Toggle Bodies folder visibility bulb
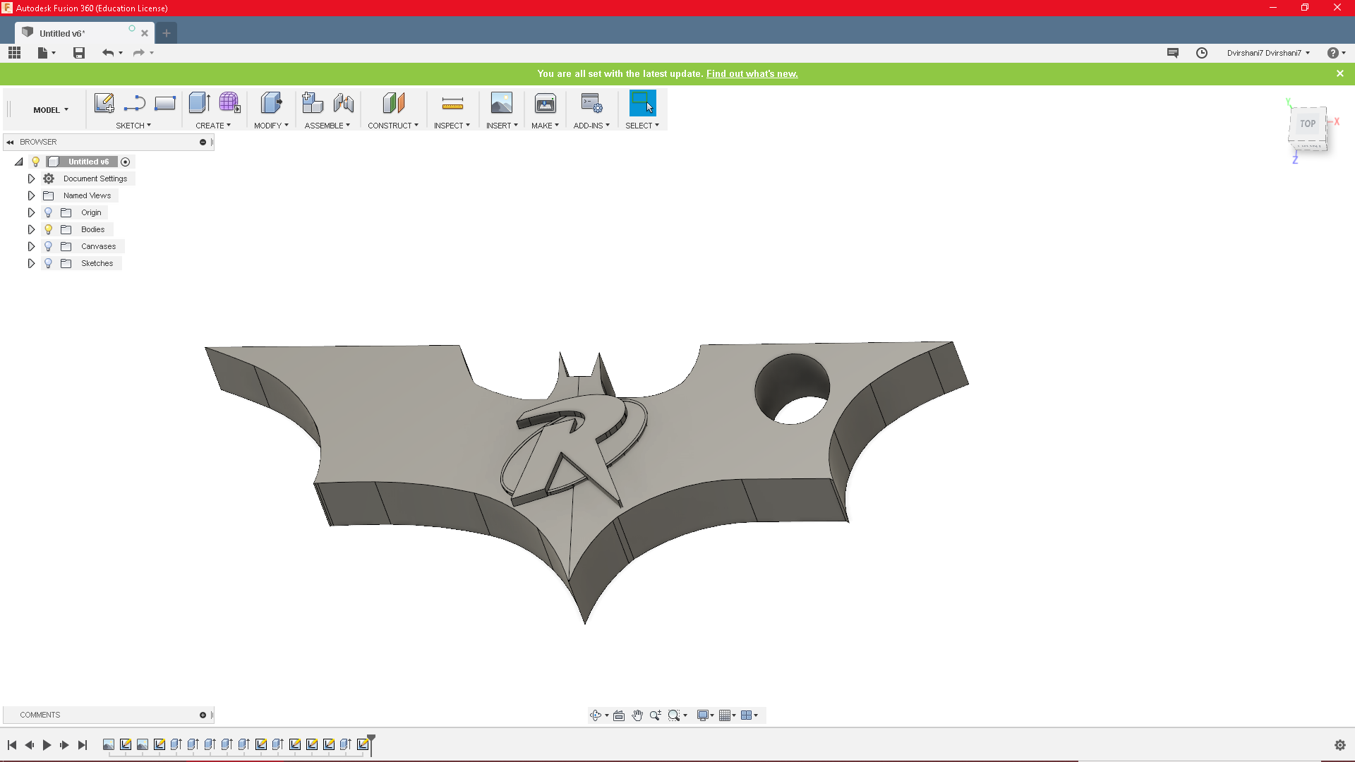 (x=48, y=229)
